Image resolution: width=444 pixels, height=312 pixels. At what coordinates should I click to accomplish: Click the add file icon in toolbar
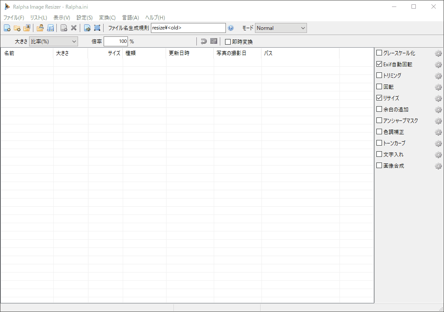7,28
